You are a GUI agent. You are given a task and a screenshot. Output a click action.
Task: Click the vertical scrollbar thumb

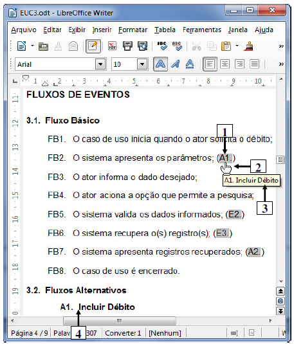280,159
